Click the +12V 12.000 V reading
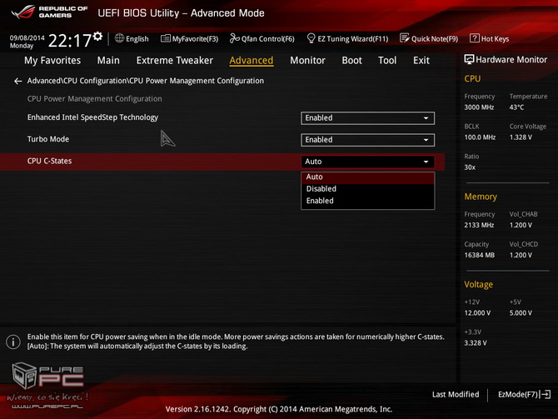This screenshot has height=419, width=558. coord(477,313)
